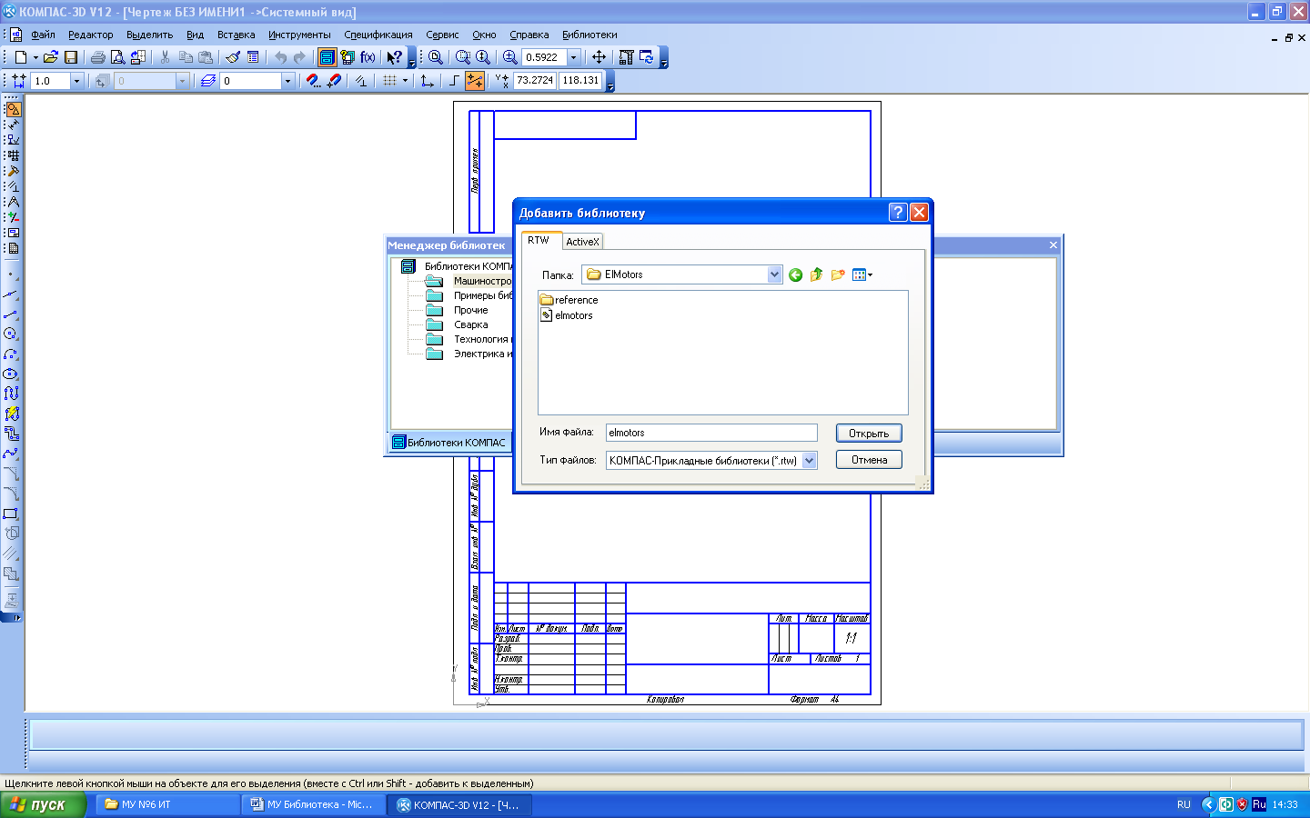Open the variables f(x) icon
This screenshot has height=818, width=1310.
pyautogui.click(x=368, y=57)
